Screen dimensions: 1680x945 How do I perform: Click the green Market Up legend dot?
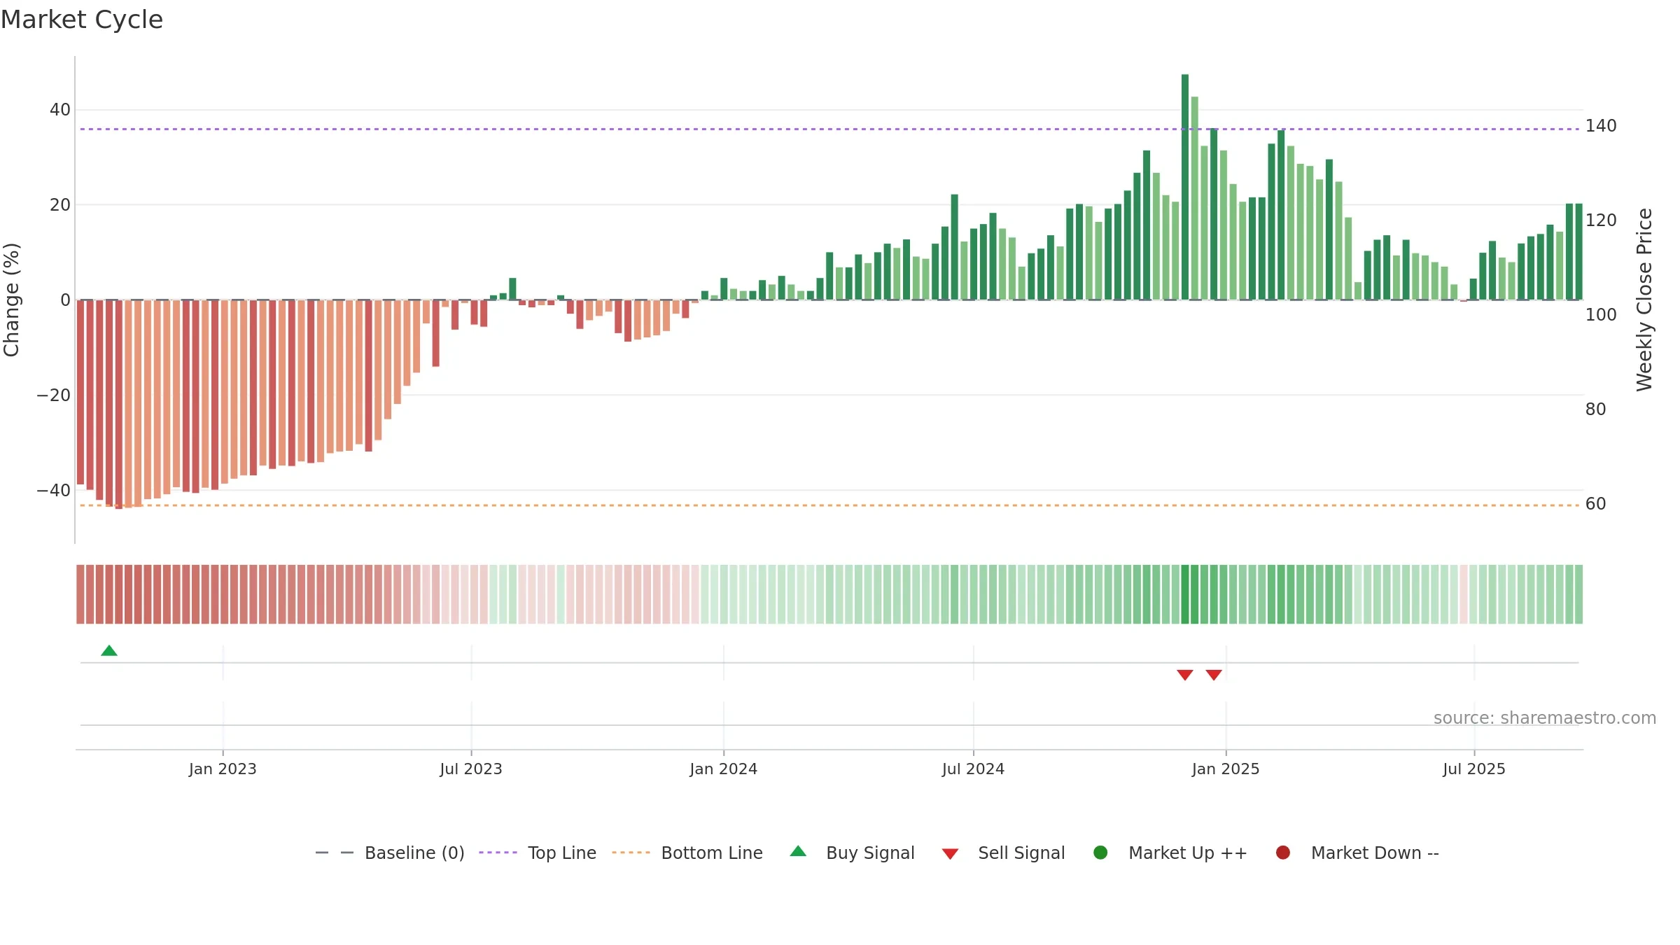[1100, 853]
